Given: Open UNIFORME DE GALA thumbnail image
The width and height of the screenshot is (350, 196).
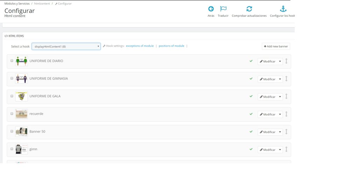Looking at the screenshot, I should tap(21, 96).
